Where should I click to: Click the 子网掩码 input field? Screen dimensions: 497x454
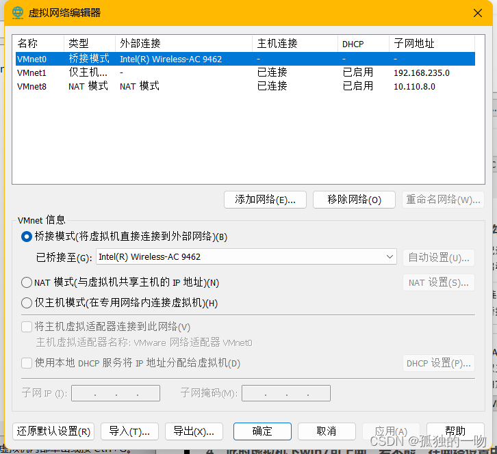[x=286, y=393]
